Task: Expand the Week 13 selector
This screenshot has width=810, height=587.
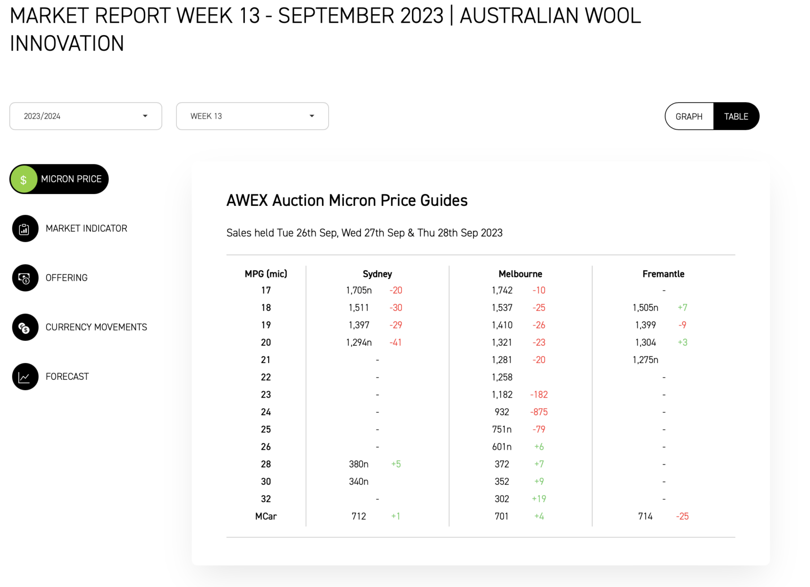Action: tap(252, 116)
